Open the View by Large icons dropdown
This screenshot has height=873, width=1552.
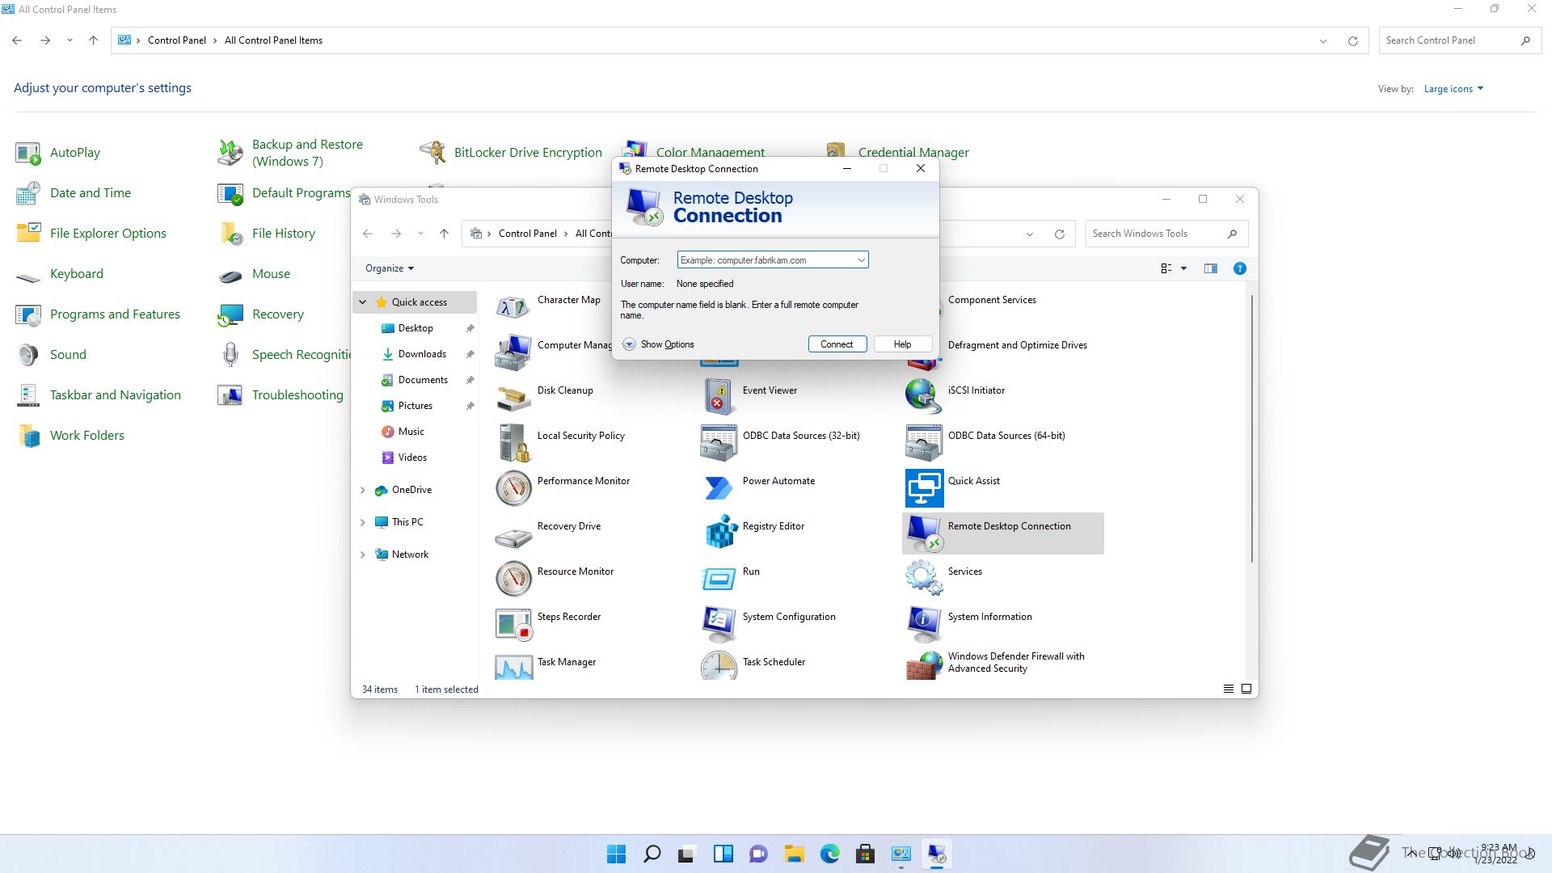pyautogui.click(x=1453, y=89)
